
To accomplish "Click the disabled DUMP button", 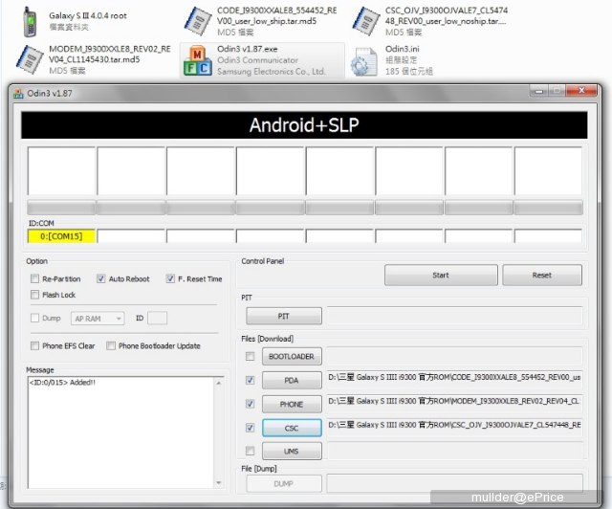I will tap(284, 483).
